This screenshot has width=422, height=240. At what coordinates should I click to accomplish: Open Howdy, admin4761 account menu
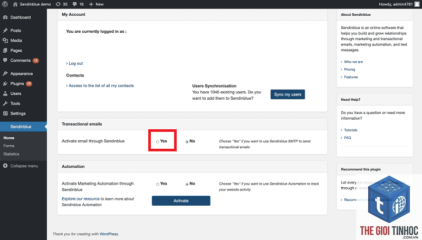399,4
